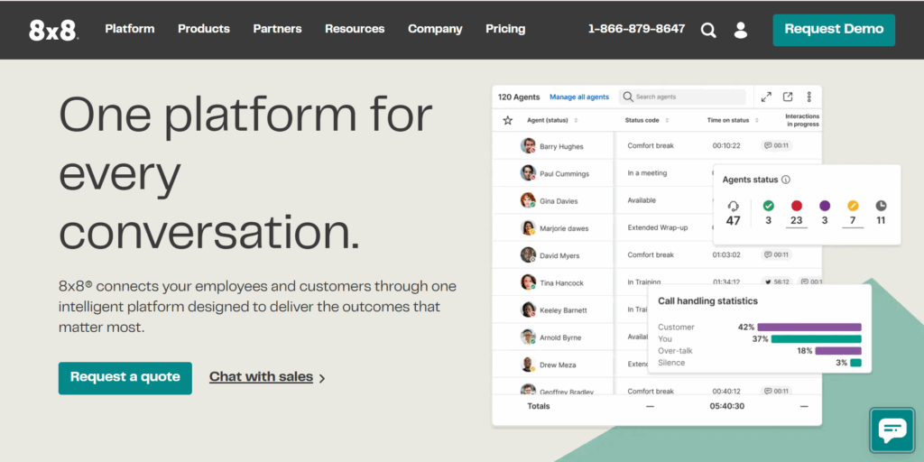Click David Myers chat interaction 00:11 badge
Screen dimensions: 924x462
pos(776,255)
